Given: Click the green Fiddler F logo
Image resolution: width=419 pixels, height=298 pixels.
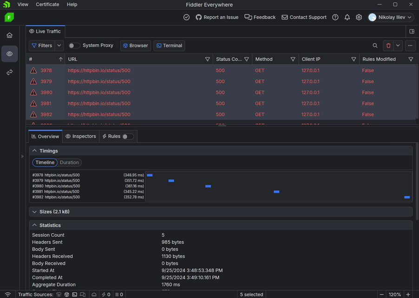Looking at the screenshot, I should point(9,17).
